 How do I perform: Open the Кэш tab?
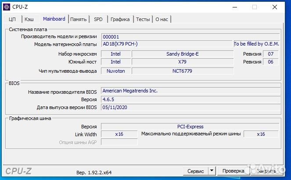coord(29,19)
